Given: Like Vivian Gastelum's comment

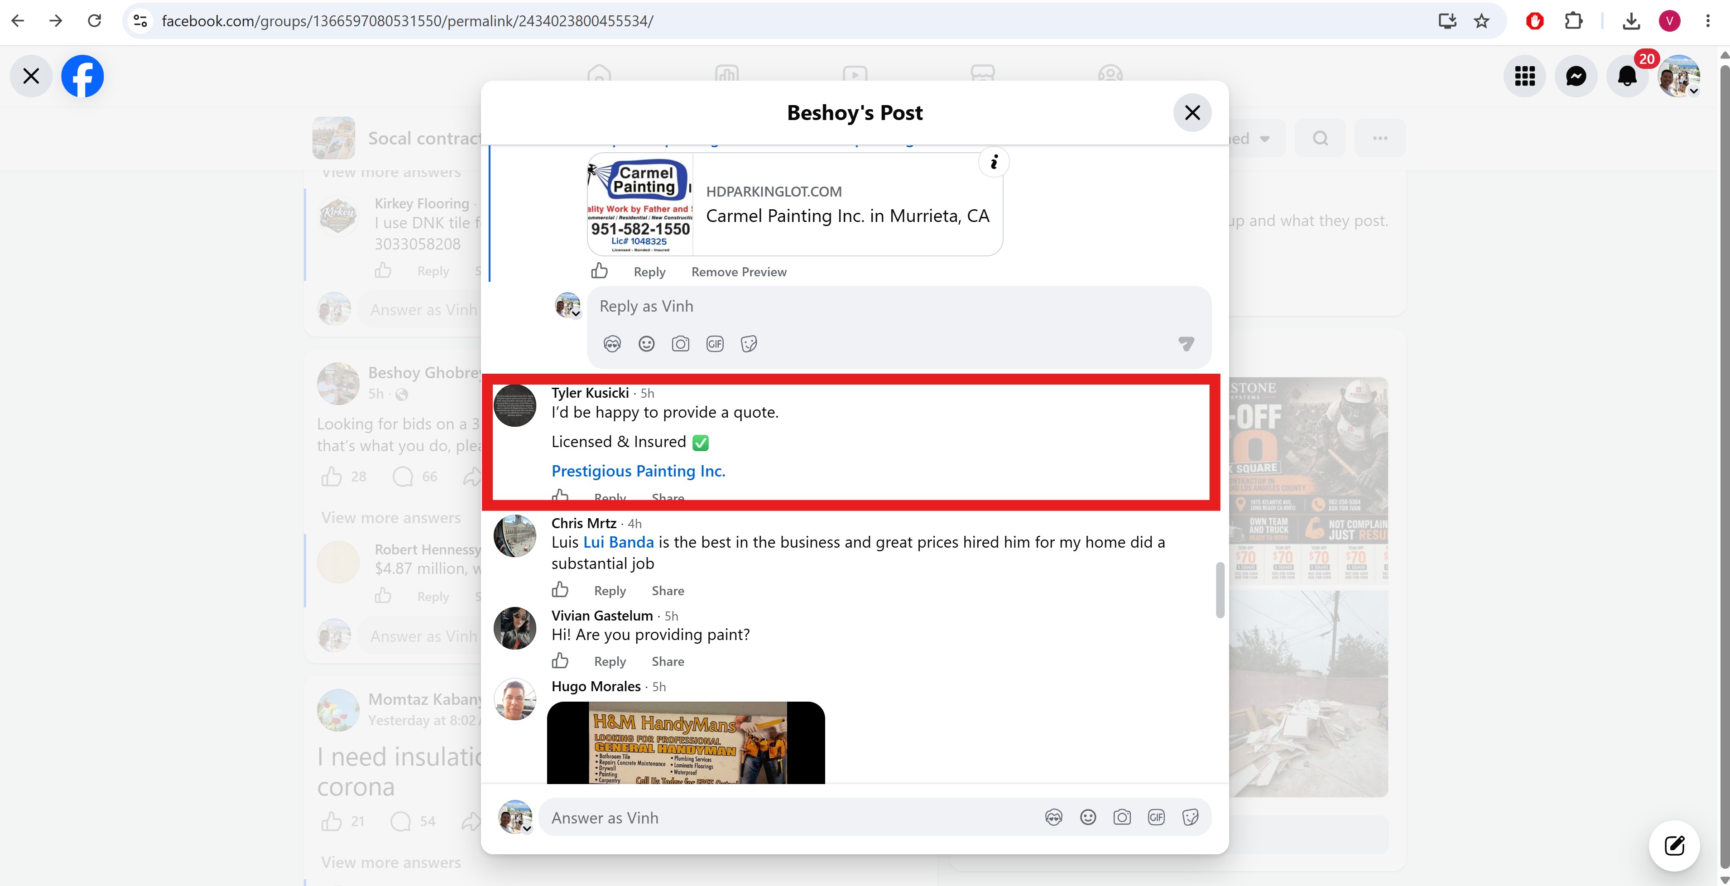Looking at the screenshot, I should (559, 661).
